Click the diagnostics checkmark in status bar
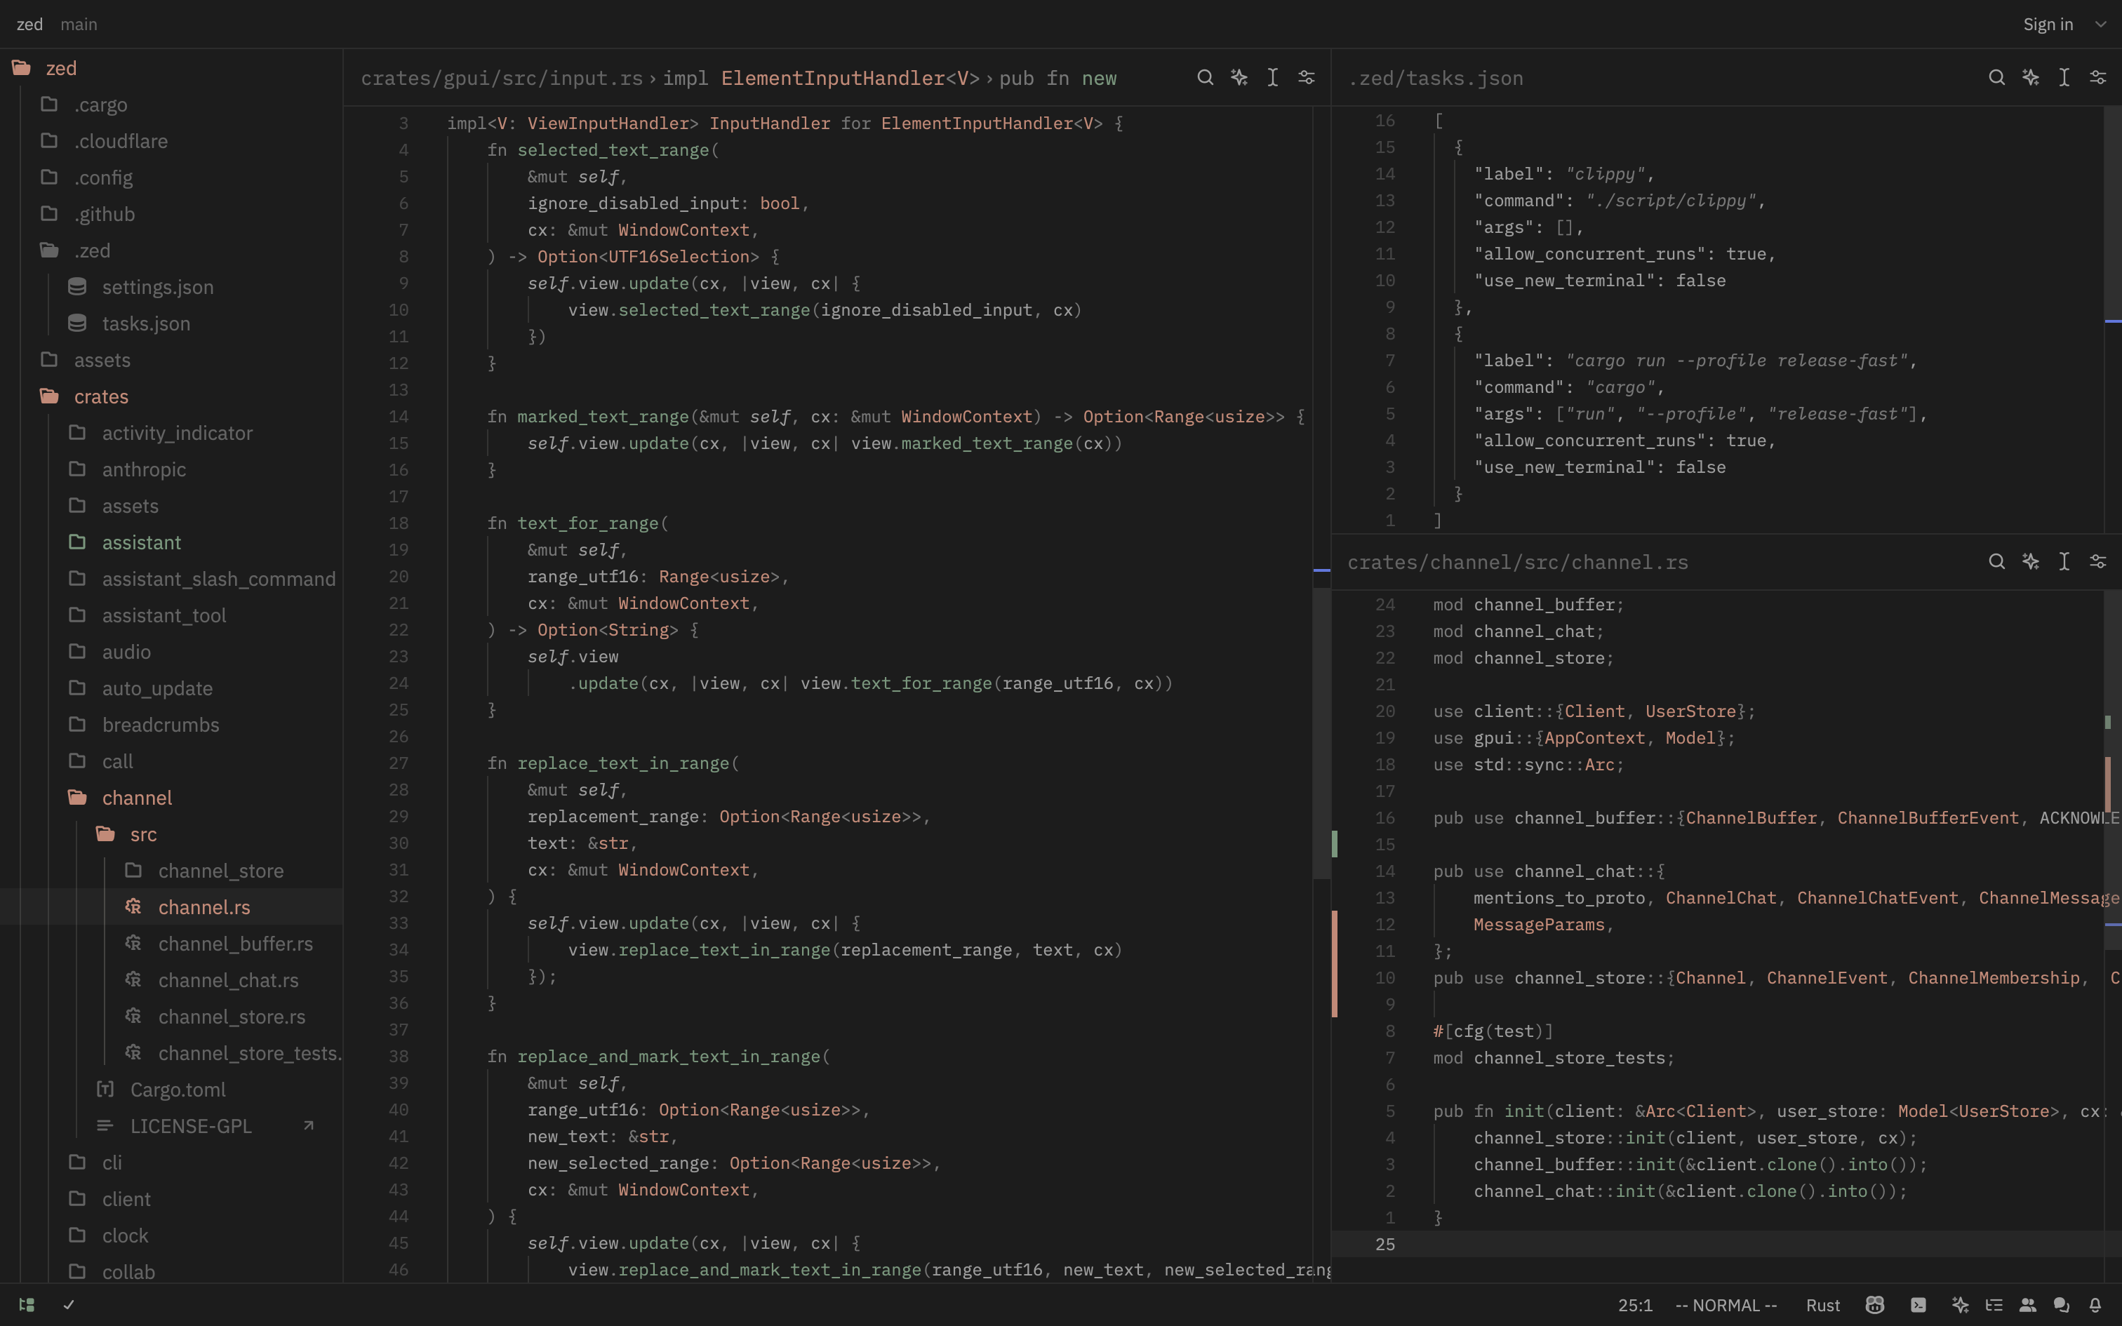Image resolution: width=2122 pixels, height=1326 pixels. 68,1305
